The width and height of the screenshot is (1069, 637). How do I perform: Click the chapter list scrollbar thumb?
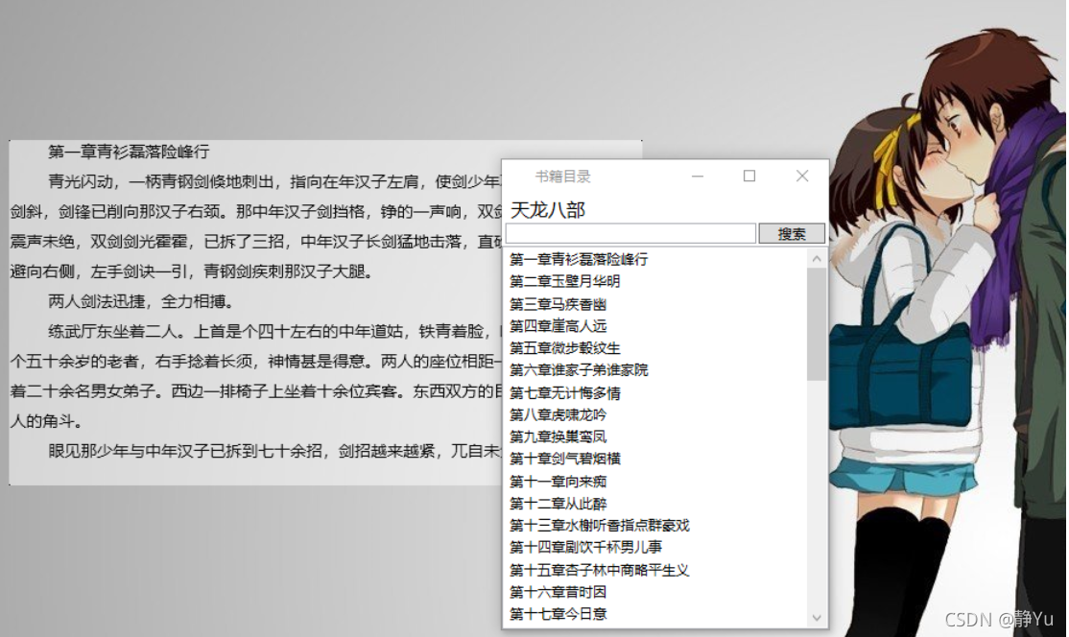[x=817, y=323]
